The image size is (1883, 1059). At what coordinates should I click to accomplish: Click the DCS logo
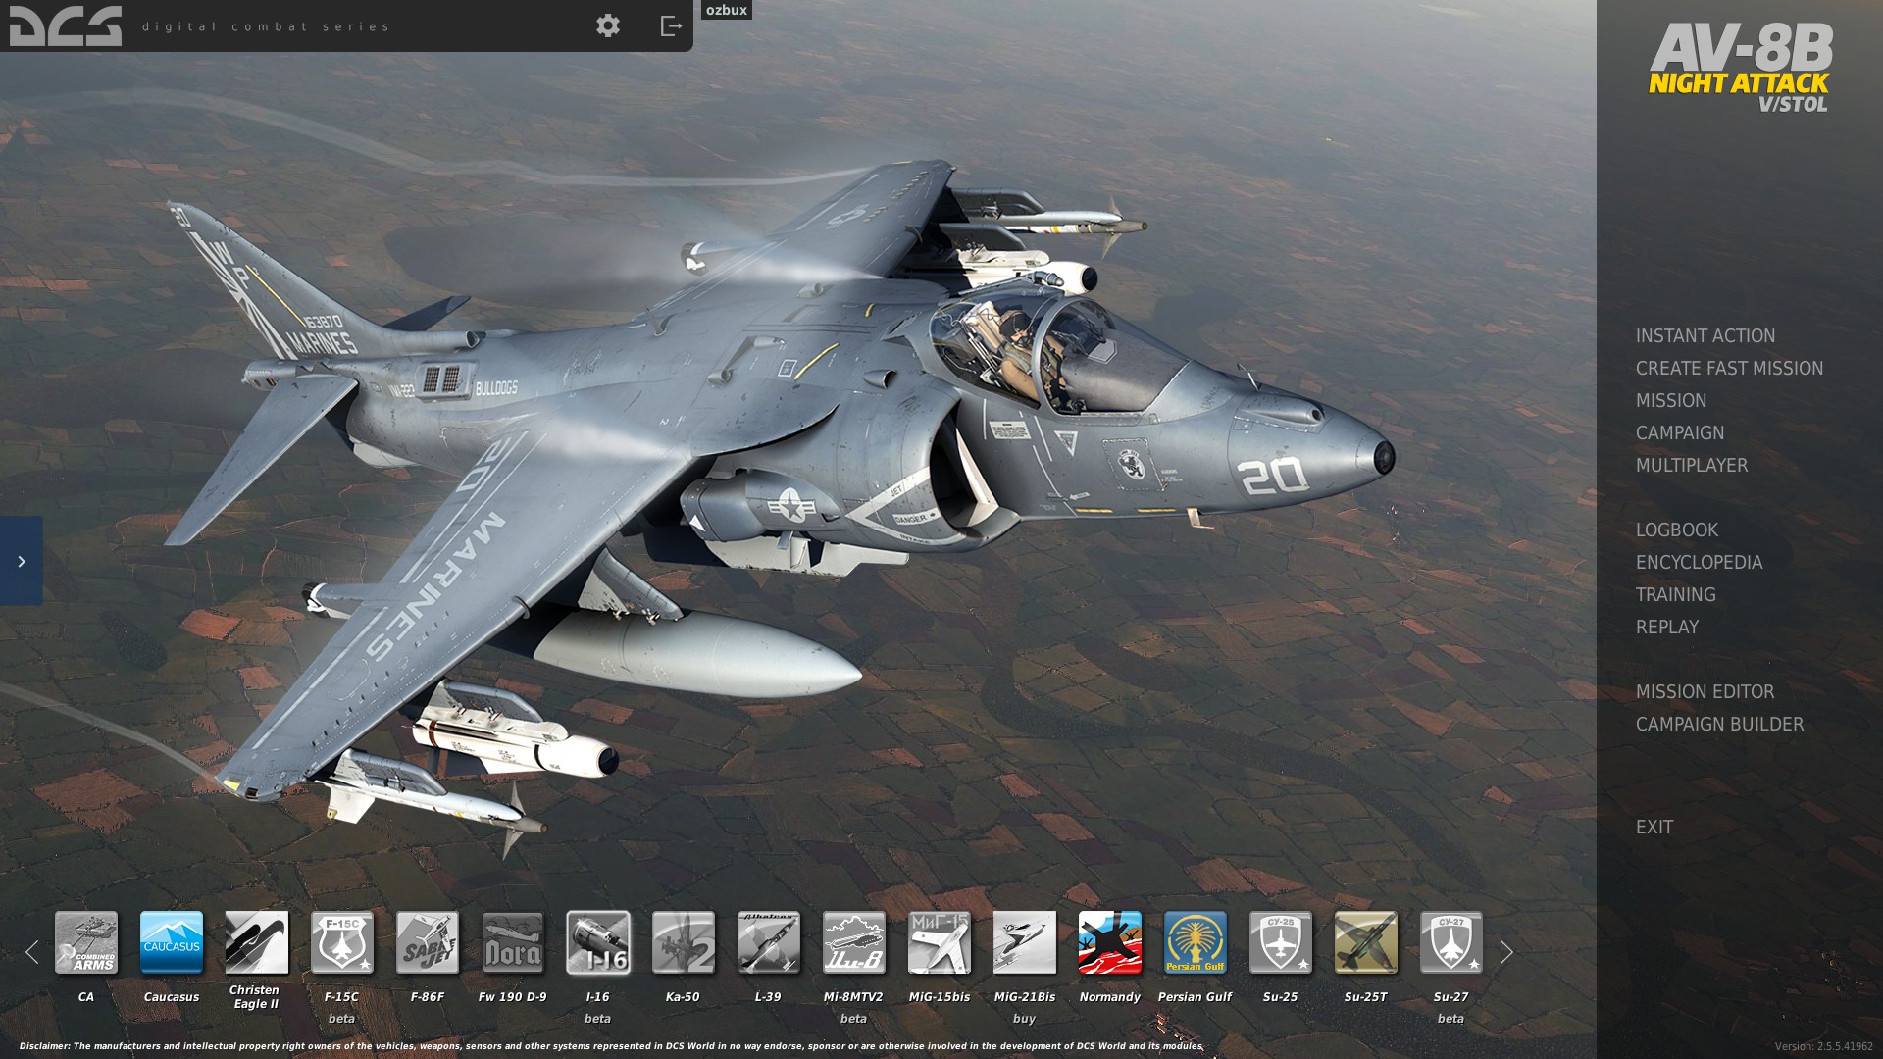pos(66,26)
